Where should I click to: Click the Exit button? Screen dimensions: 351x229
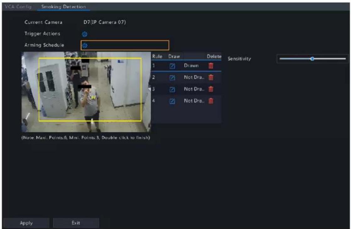point(76,223)
